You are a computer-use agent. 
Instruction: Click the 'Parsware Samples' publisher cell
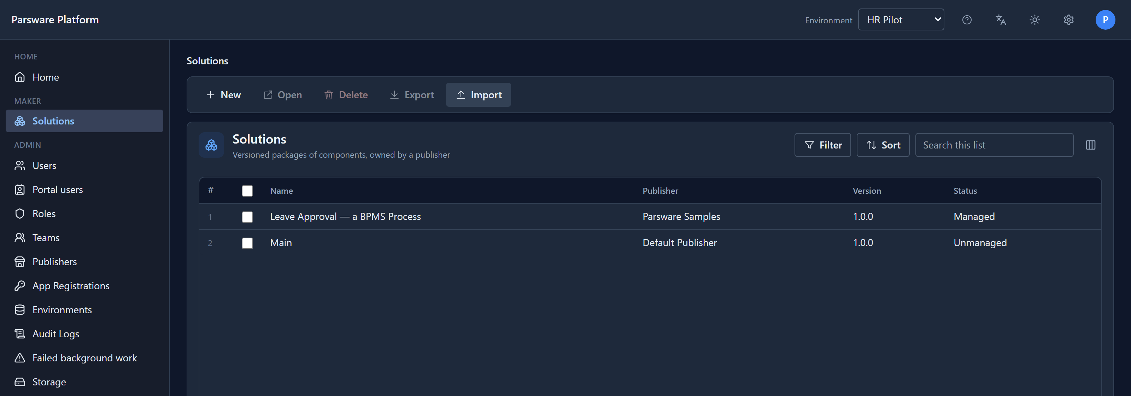(x=681, y=216)
